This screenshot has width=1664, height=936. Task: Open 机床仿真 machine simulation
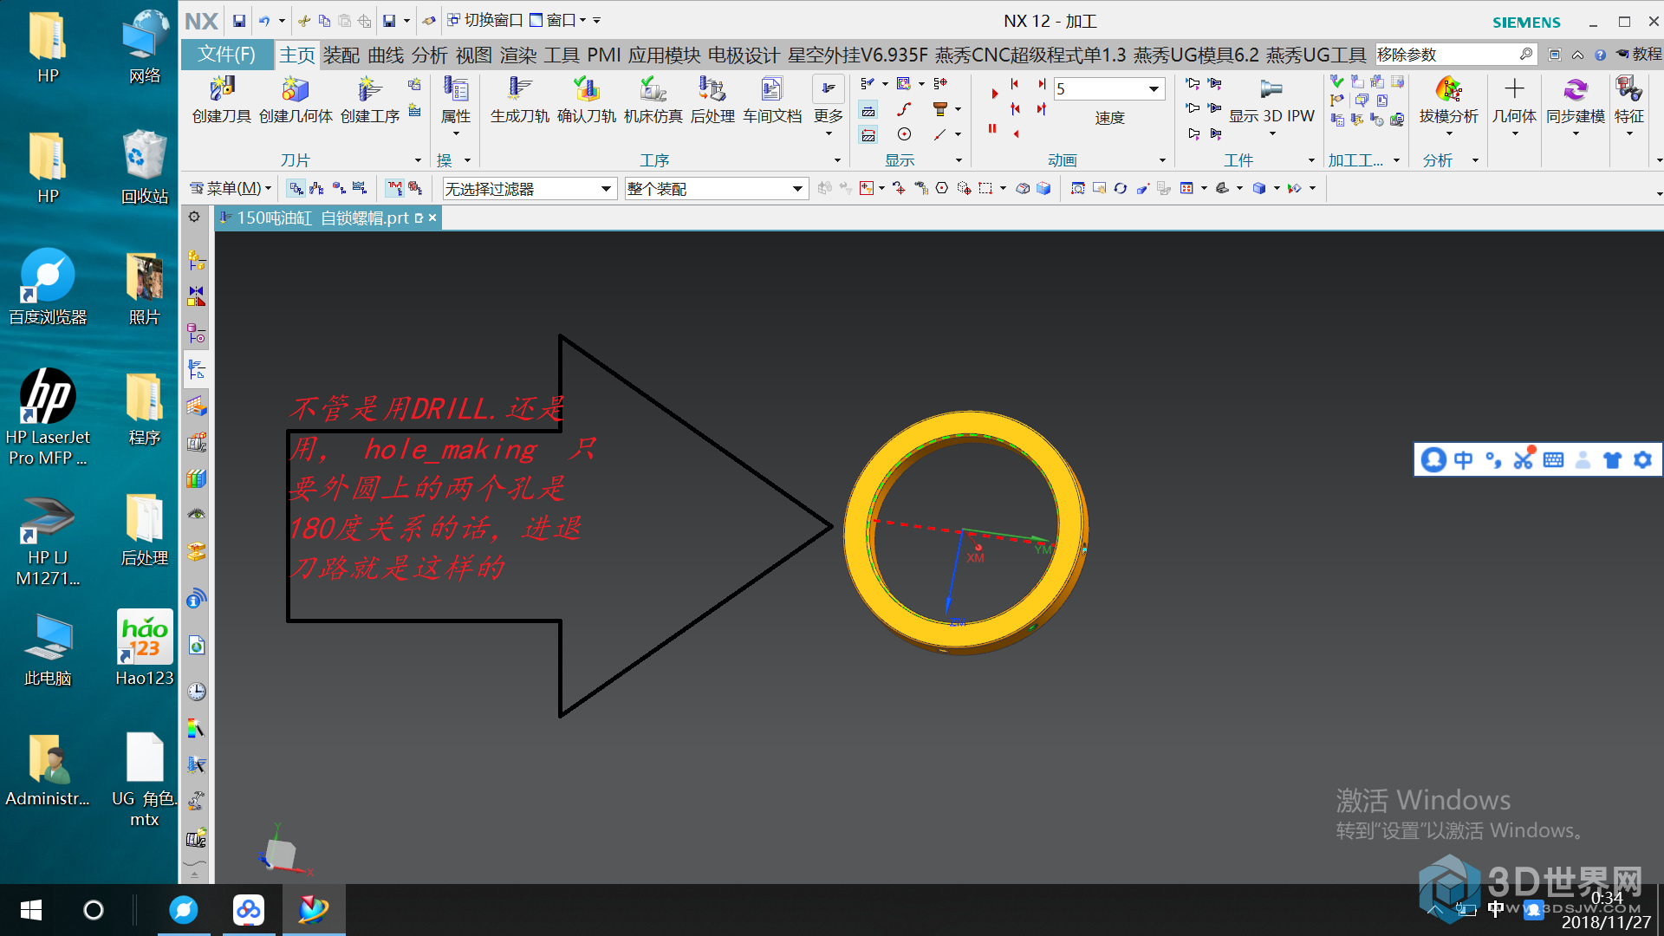tap(653, 99)
